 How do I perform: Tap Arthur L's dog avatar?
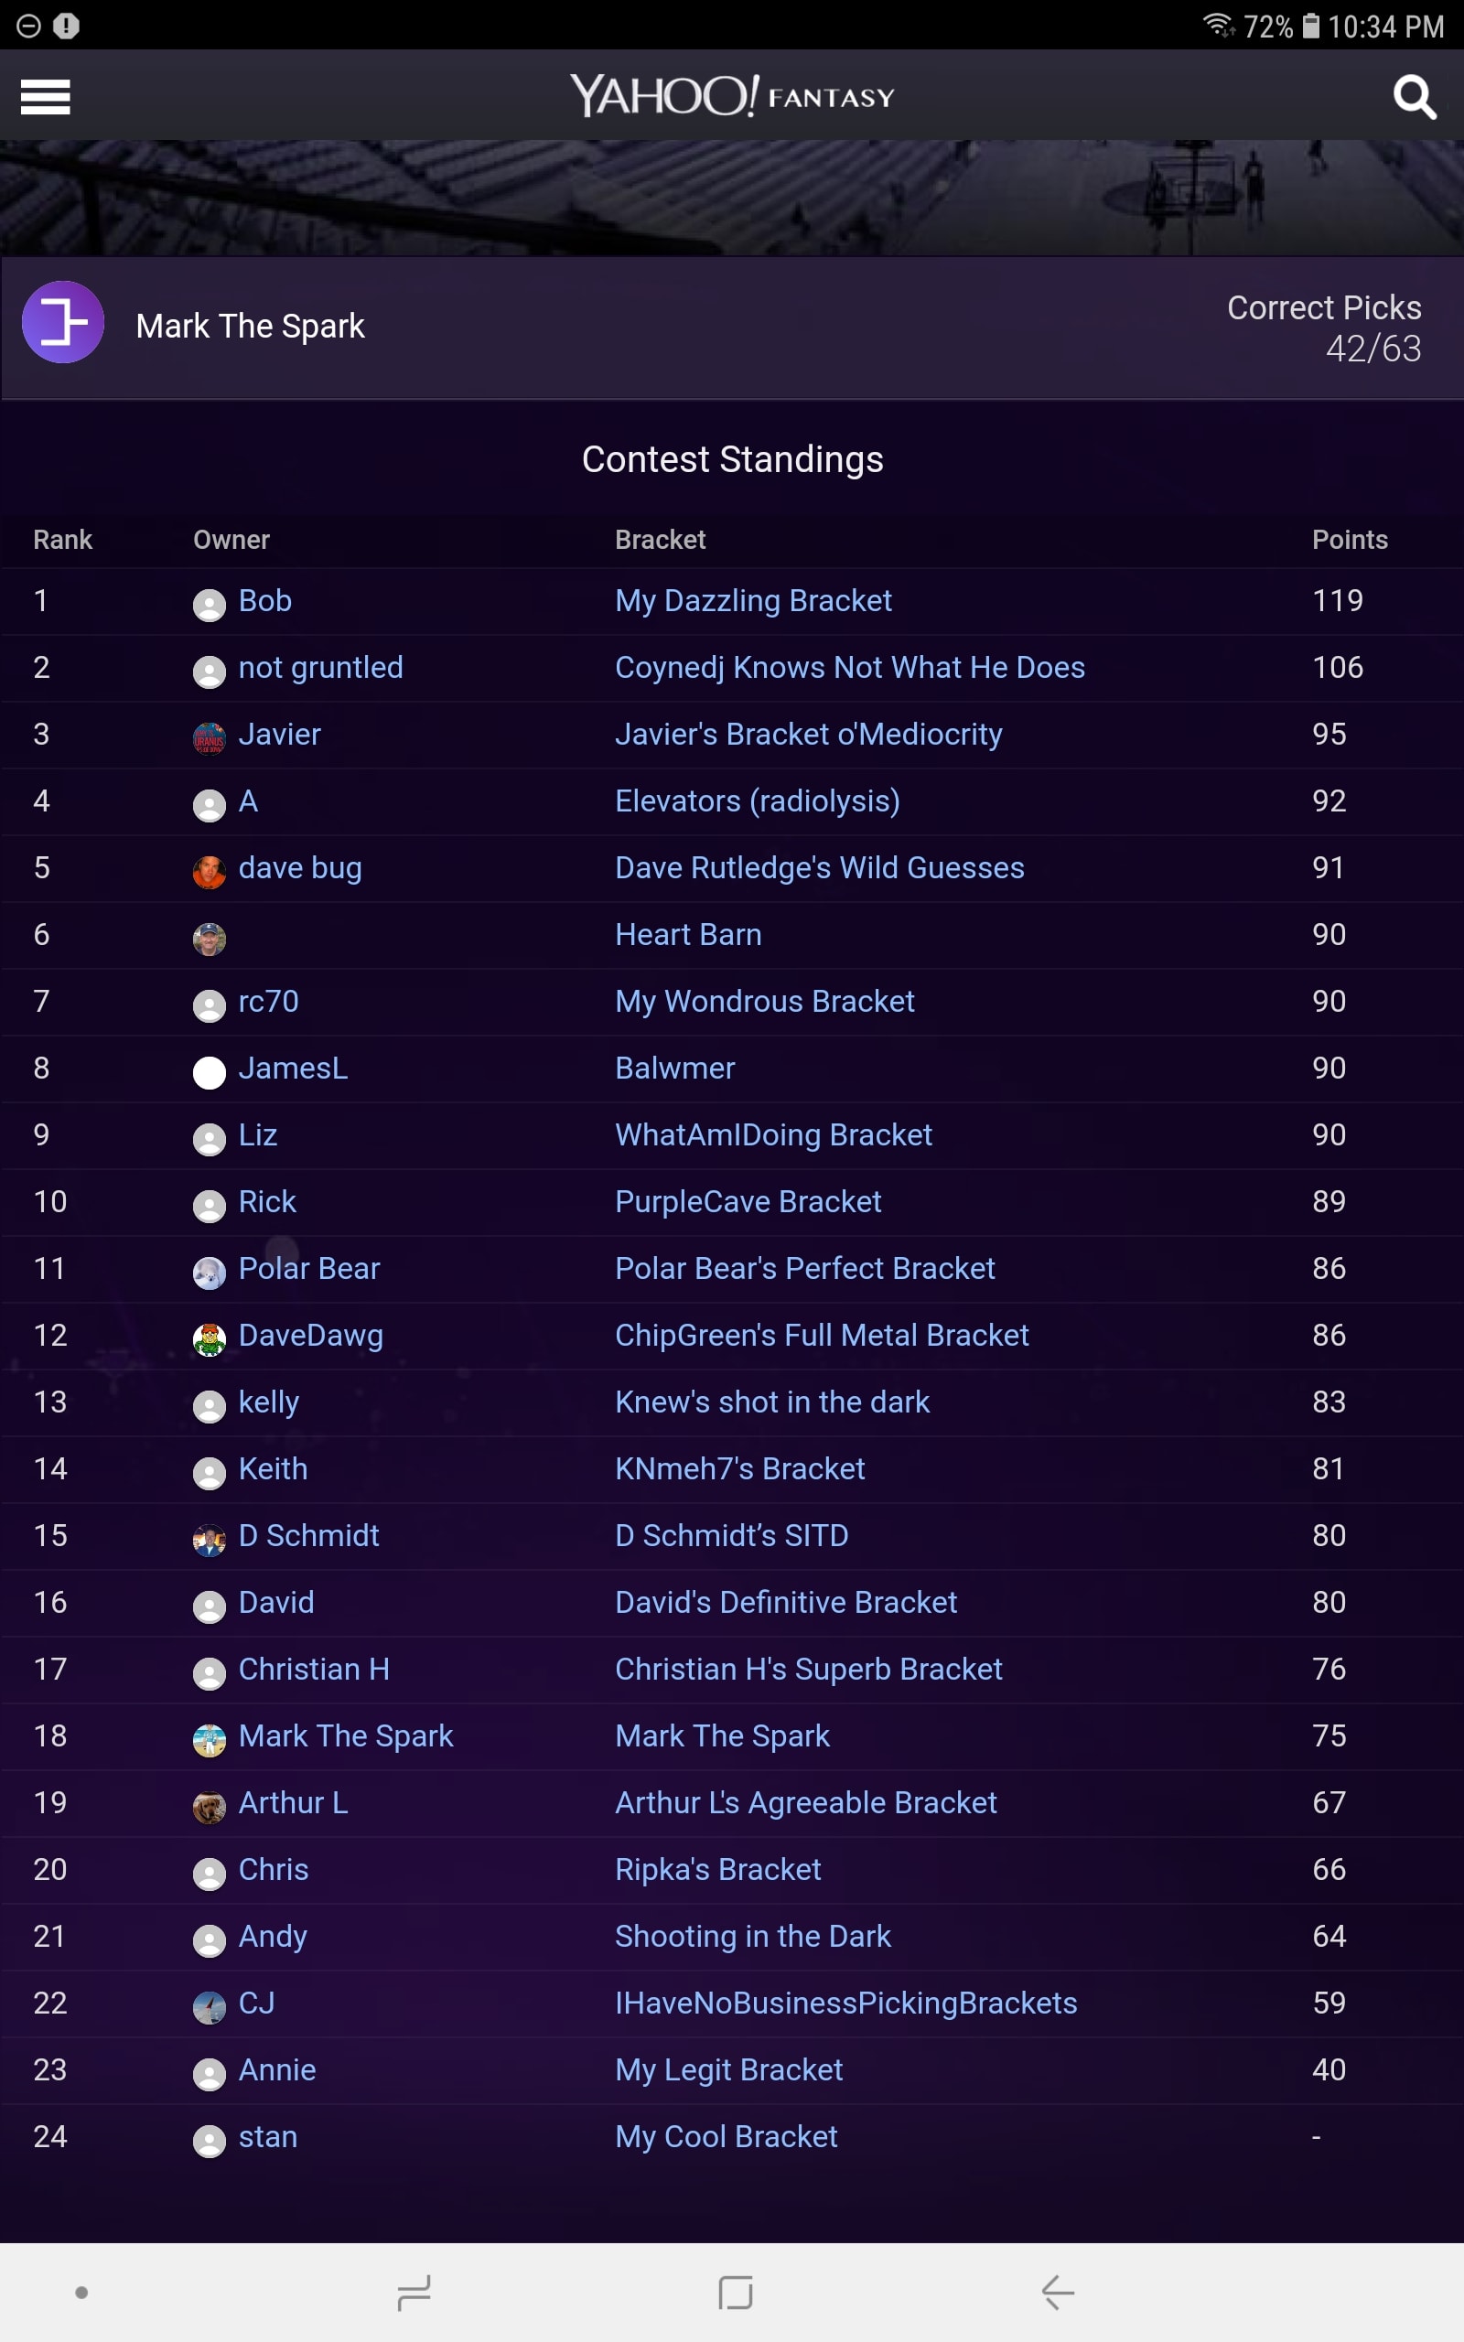(209, 1806)
